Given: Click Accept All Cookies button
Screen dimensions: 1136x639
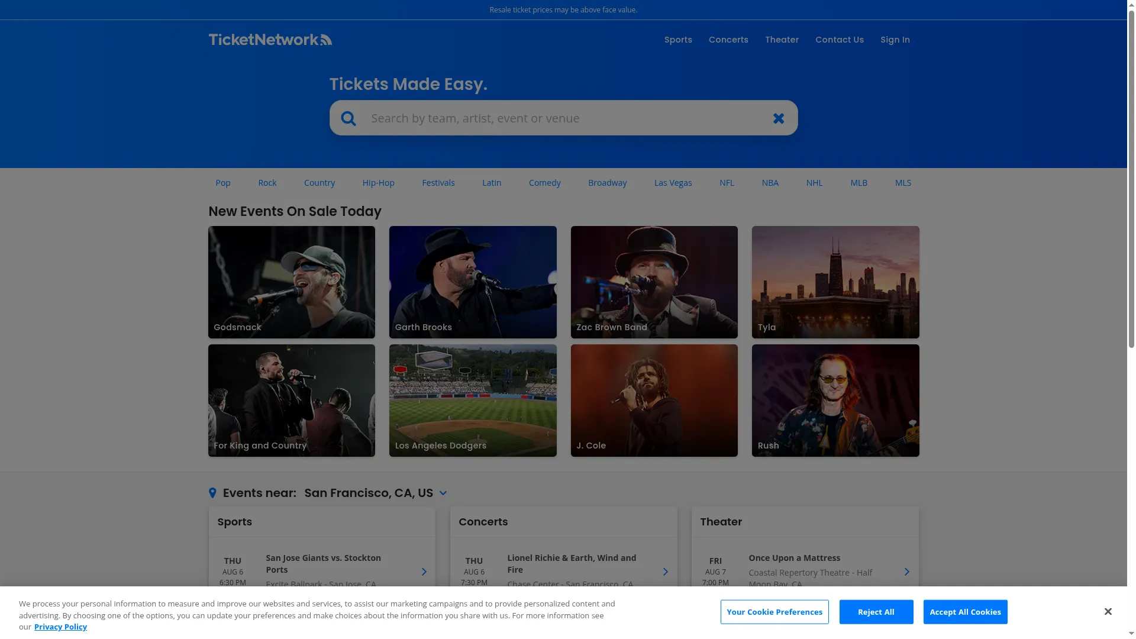Looking at the screenshot, I should [x=965, y=612].
